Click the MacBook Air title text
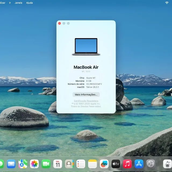The height and width of the screenshot is (172, 172). 86,67
